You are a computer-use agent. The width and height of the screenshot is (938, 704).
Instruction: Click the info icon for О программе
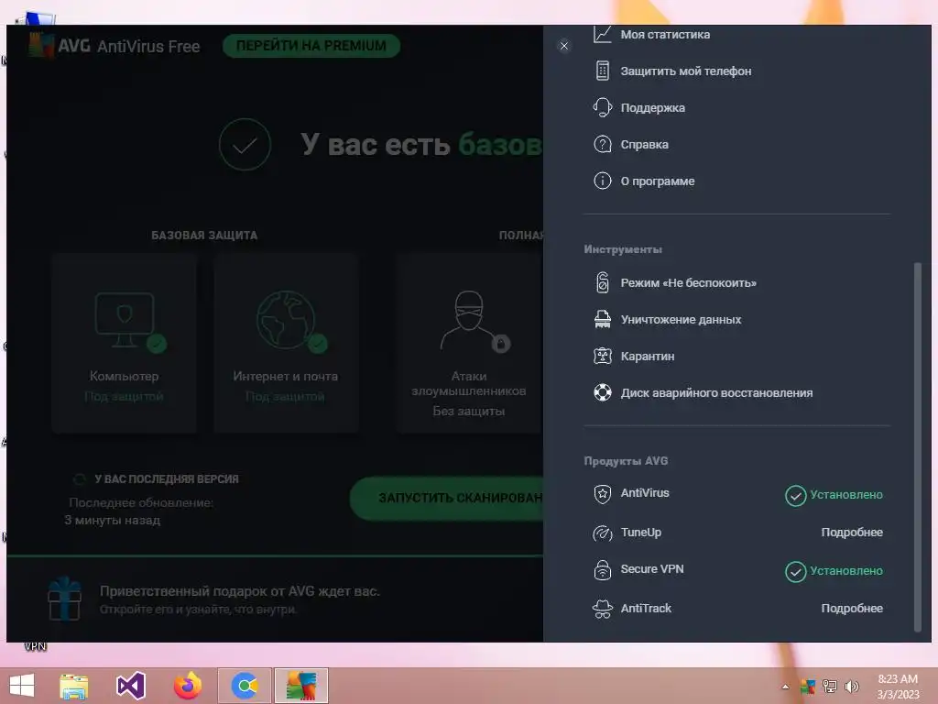[603, 181]
